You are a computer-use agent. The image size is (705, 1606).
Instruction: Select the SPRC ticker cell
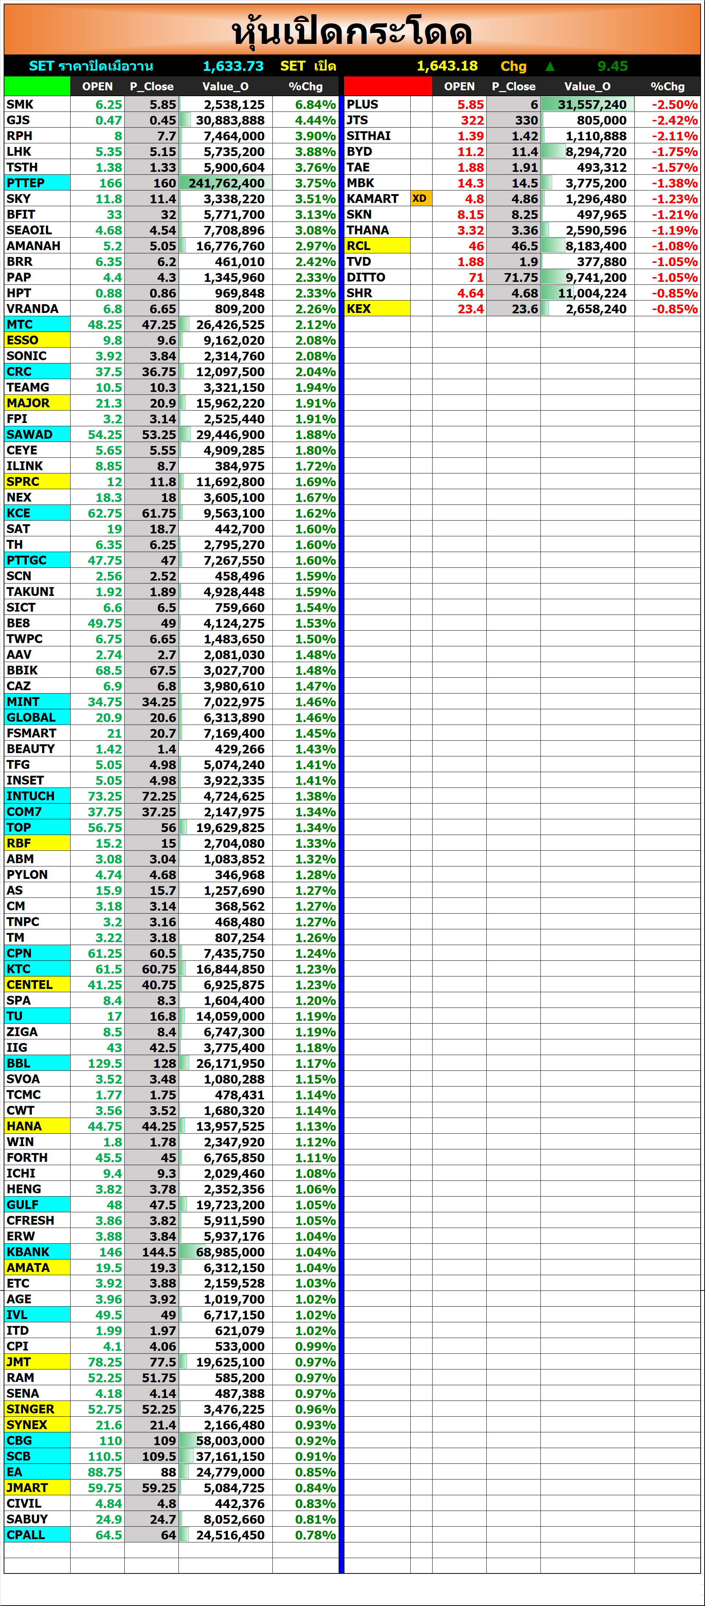click(x=37, y=481)
